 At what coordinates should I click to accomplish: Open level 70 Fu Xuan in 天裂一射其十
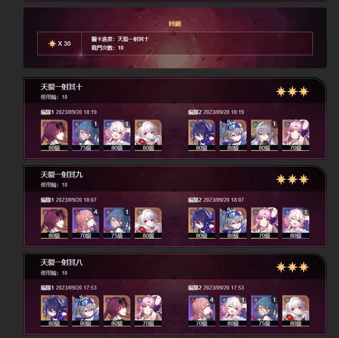point(296,135)
